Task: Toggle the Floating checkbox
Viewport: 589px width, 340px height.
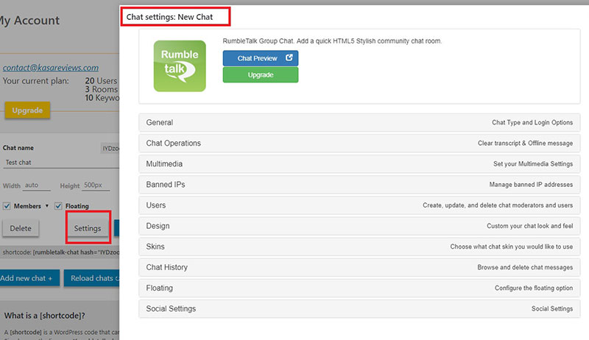Action: pos(58,206)
